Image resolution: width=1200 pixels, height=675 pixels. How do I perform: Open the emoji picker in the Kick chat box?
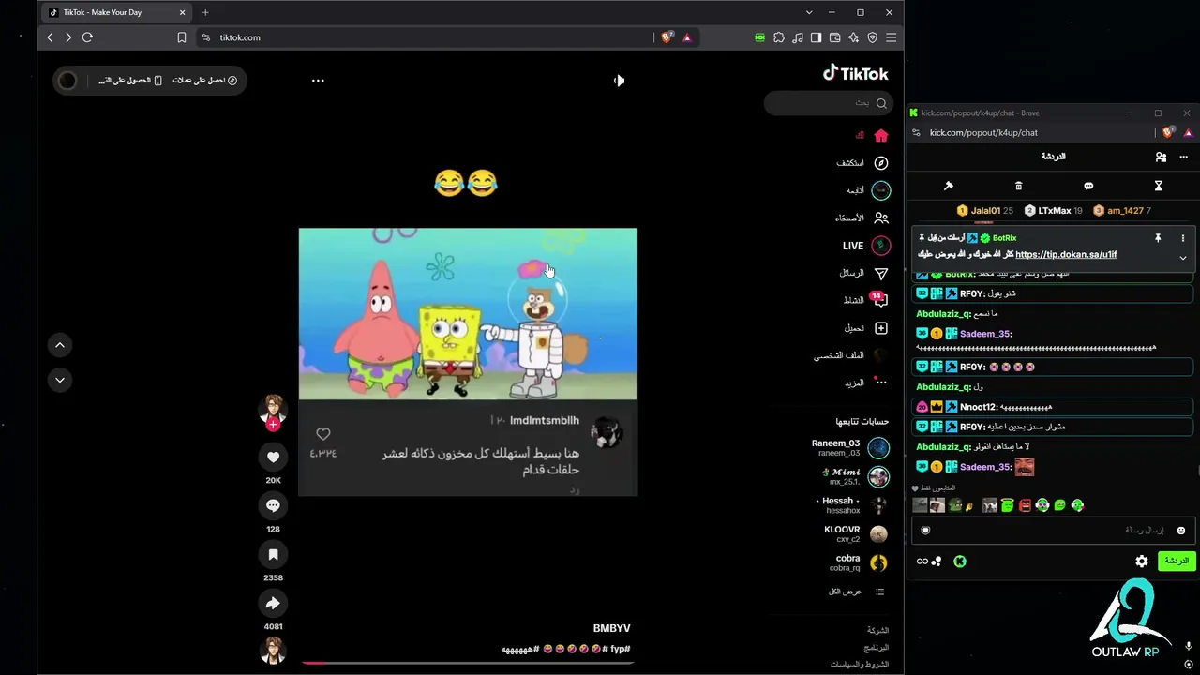coord(1181,531)
